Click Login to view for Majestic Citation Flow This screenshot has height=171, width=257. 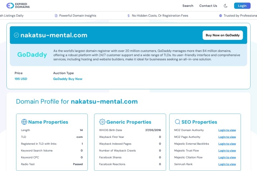[227, 157]
